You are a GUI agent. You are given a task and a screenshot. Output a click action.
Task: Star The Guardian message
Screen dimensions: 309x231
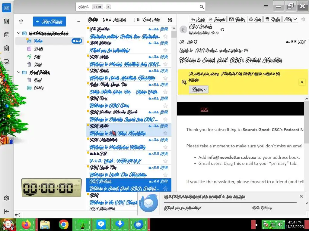click(x=165, y=36)
